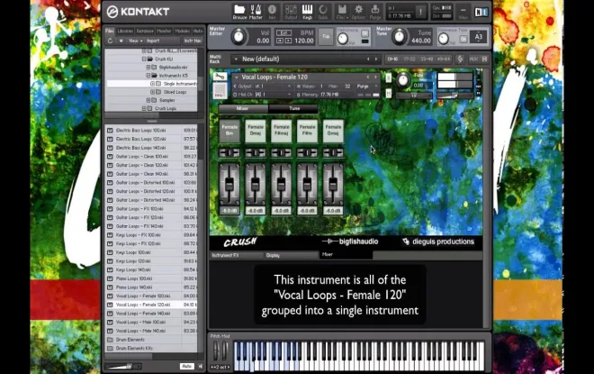Click the eject icon beside View
The height and width of the screenshot is (374, 594).
[121, 41]
